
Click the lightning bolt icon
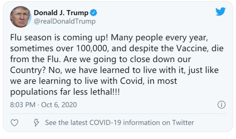click(x=36, y=123)
